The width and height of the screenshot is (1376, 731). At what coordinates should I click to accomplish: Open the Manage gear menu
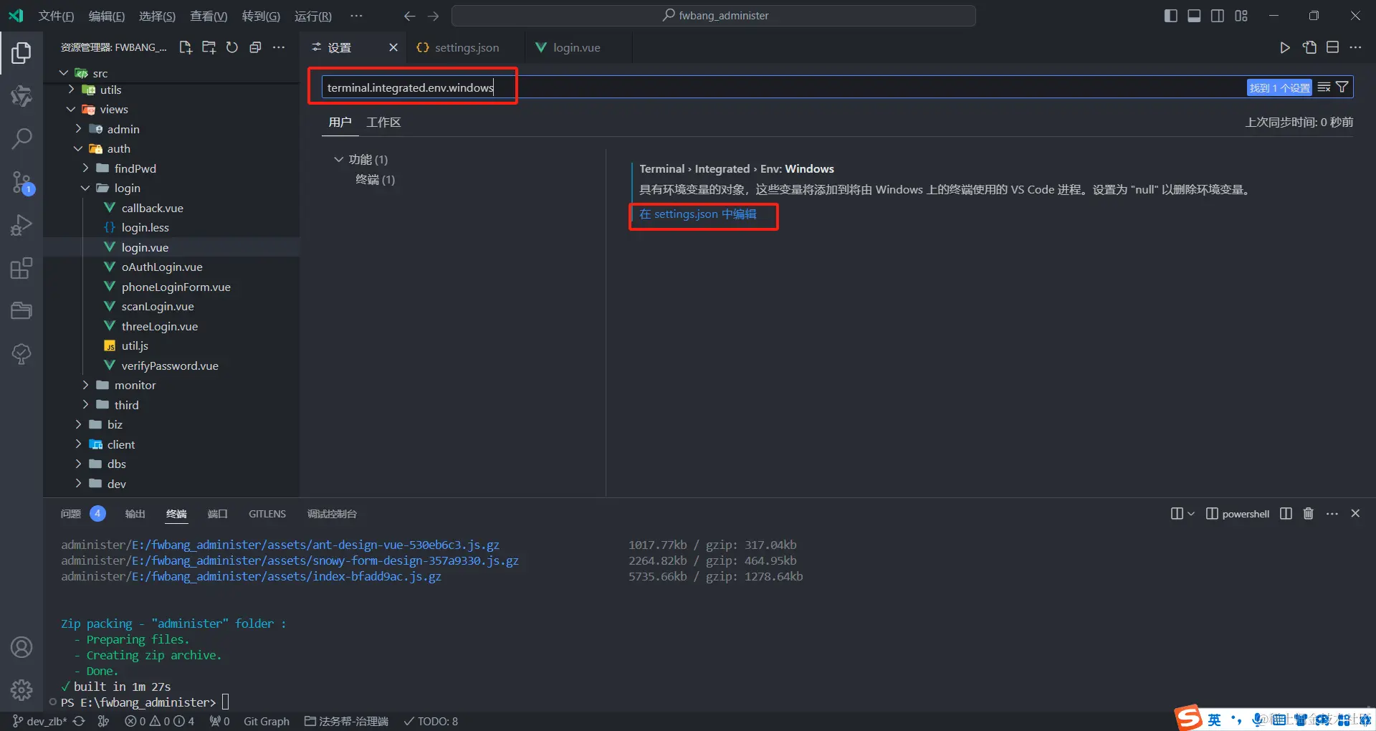point(21,689)
